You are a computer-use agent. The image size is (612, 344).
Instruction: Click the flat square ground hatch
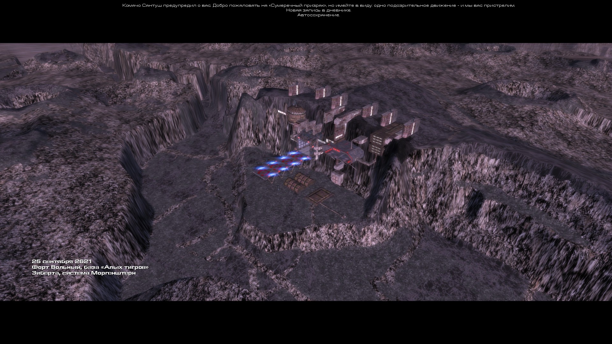[x=320, y=196]
